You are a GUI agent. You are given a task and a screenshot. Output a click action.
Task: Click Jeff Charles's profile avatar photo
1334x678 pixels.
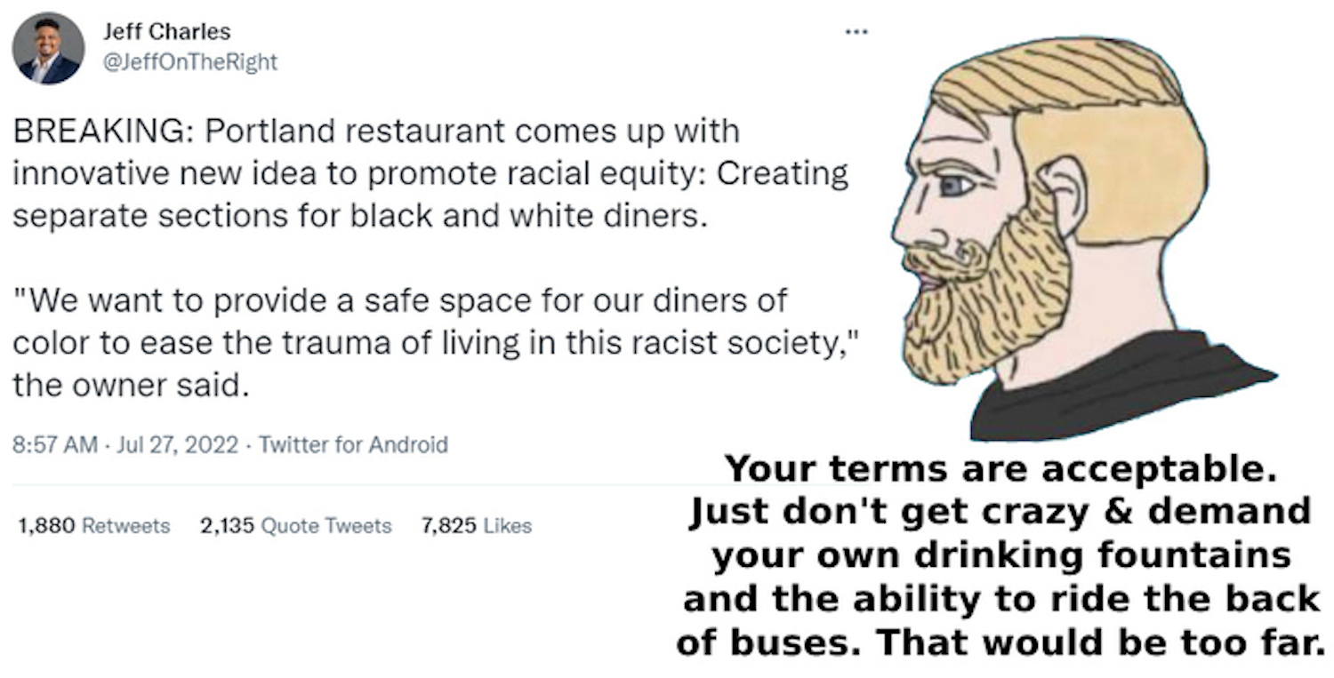[48, 48]
